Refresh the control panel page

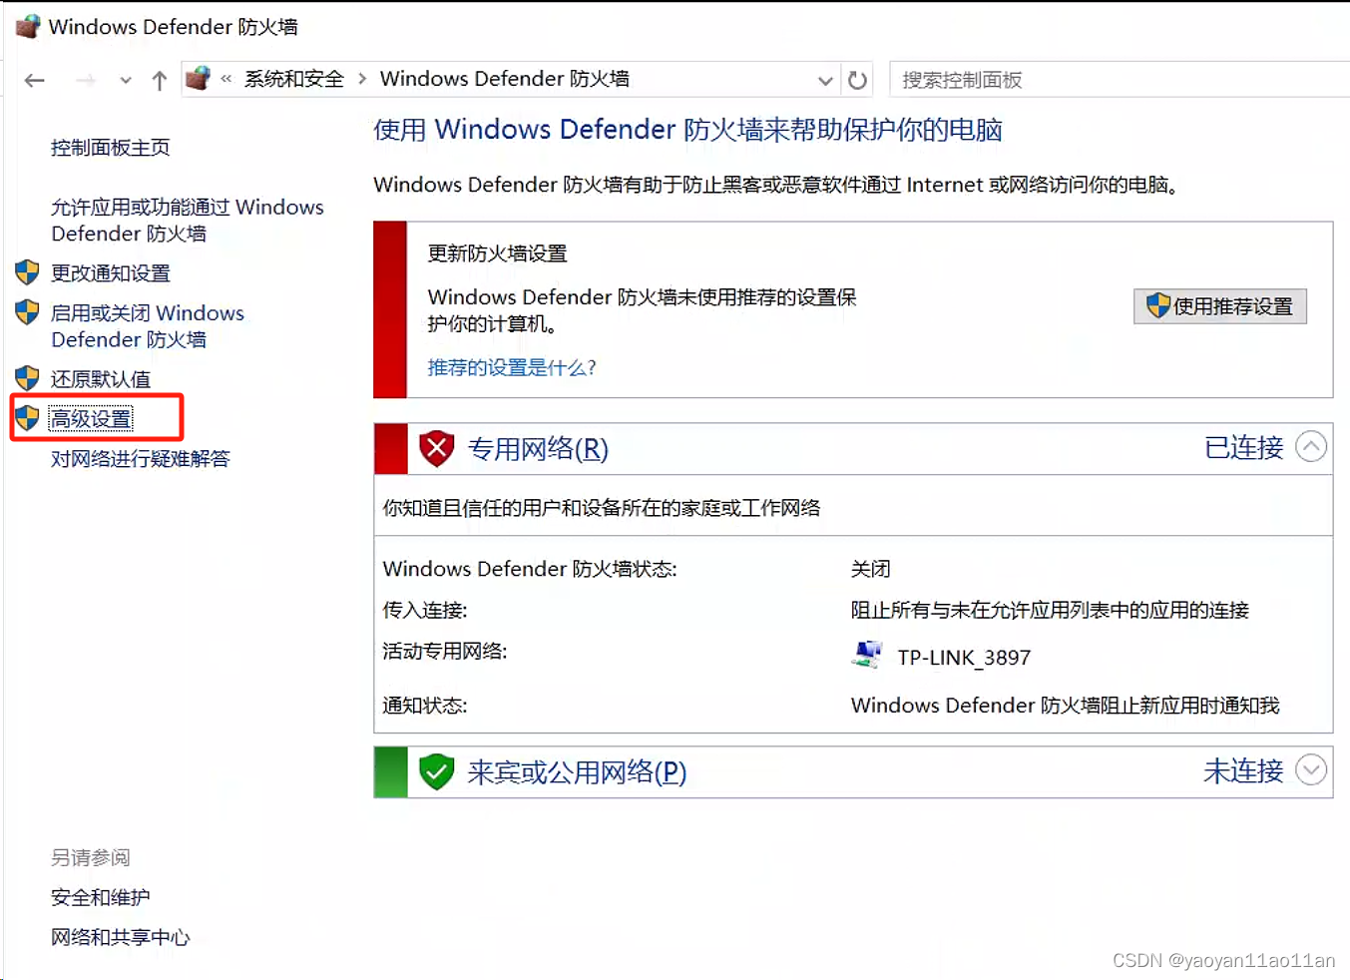[x=857, y=80]
